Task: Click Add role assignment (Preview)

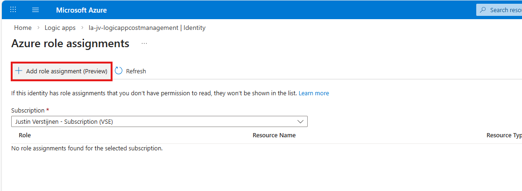Action: click(62, 71)
